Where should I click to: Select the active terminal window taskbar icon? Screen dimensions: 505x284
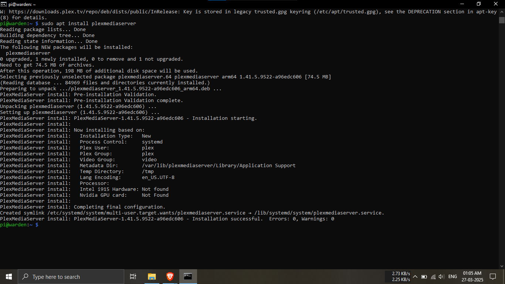pos(188,276)
